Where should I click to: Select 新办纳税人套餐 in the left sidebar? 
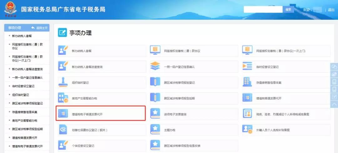click(x=22, y=36)
